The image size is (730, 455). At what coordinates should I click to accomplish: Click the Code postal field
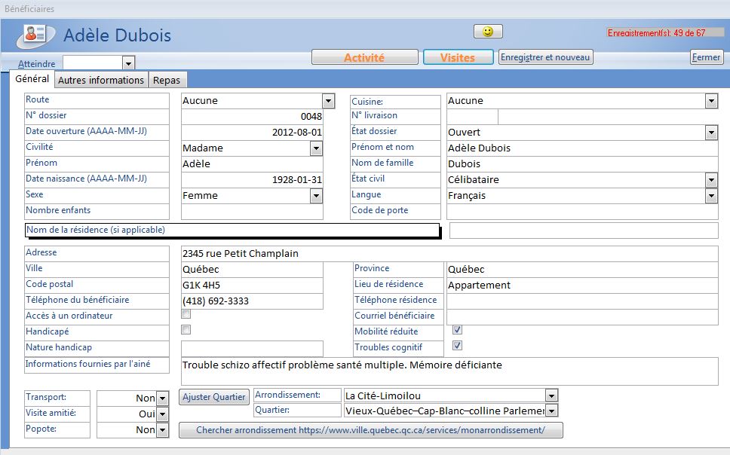click(x=252, y=286)
